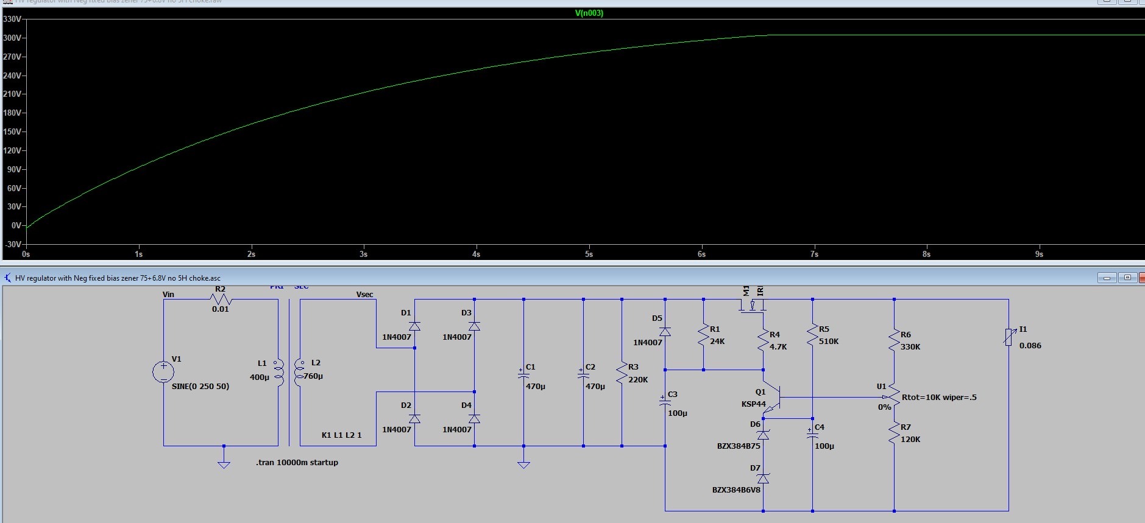Click the 1N4007 label below D5
Image resolution: width=1145 pixels, height=523 pixels.
(647, 343)
